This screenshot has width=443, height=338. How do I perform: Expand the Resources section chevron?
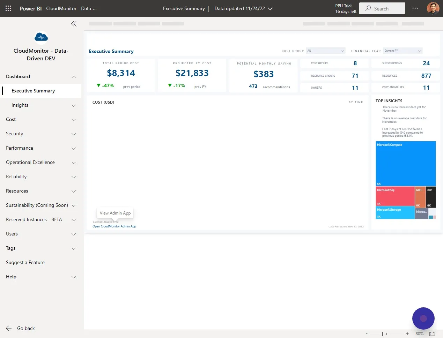74,191
